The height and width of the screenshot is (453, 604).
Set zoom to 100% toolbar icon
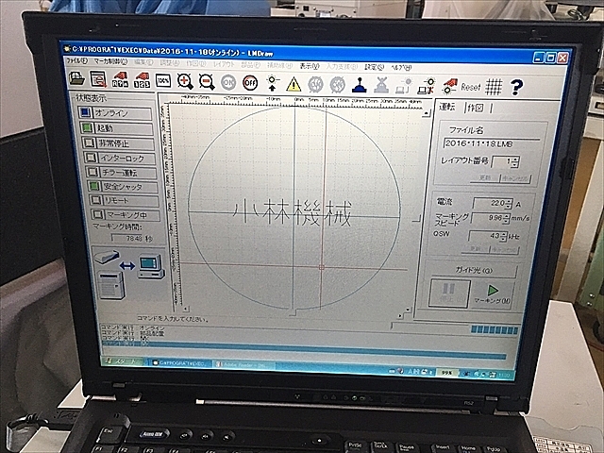tap(163, 80)
